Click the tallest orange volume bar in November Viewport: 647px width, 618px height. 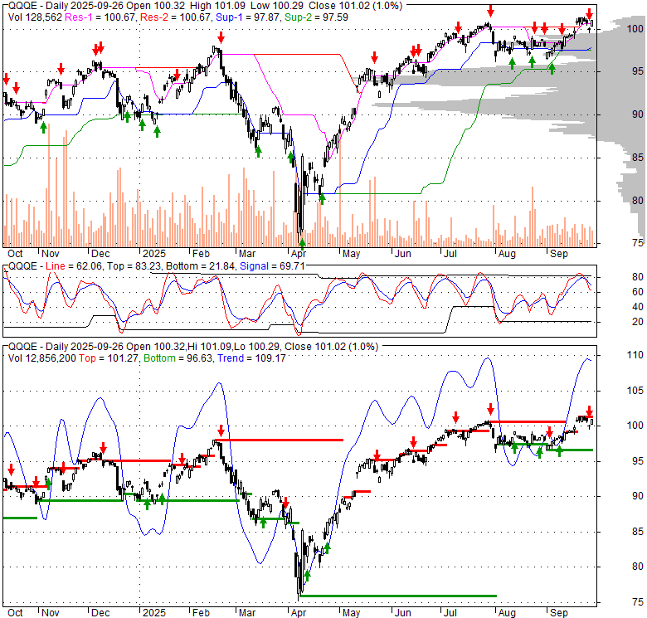coord(49,185)
